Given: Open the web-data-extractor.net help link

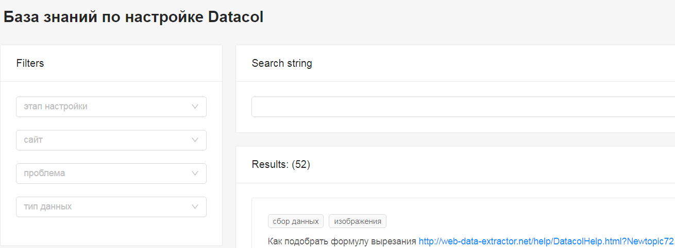Looking at the screenshot, I should 546,241.
